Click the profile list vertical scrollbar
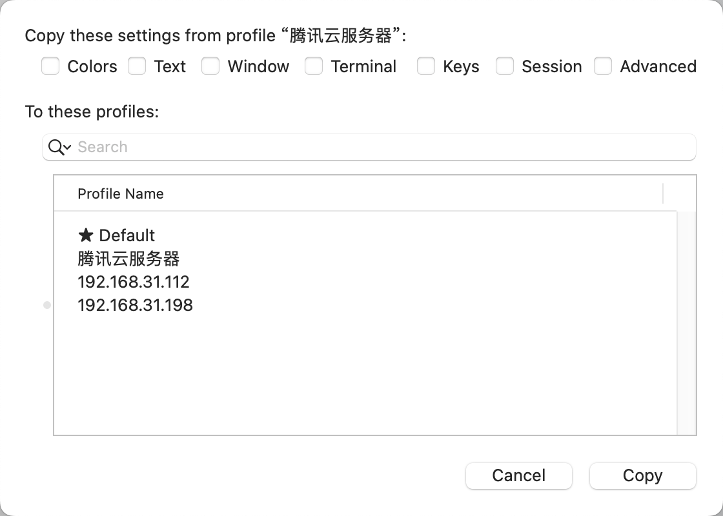This screenshot has height=516, width=723. pyautogui.click(x=686, y=322)
